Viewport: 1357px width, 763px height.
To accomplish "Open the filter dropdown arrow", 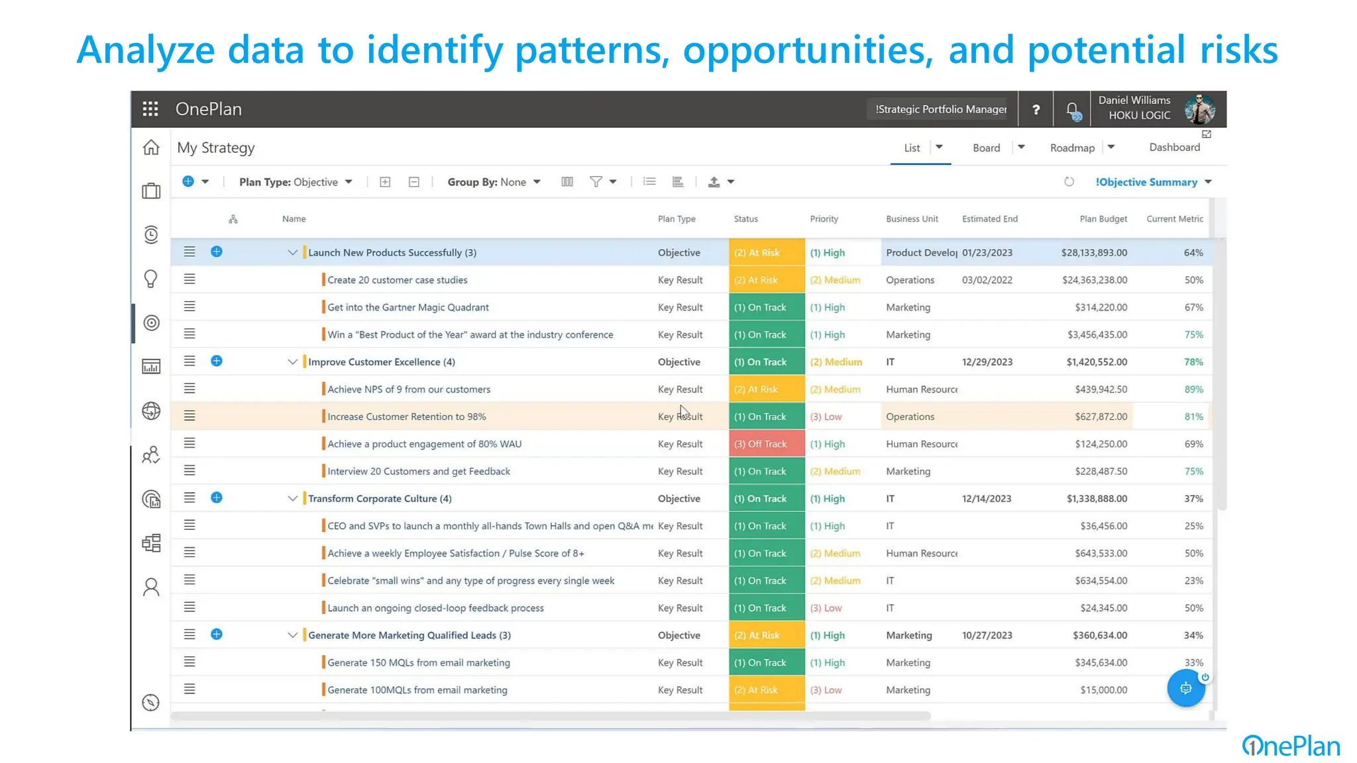I will pos(613,181).
